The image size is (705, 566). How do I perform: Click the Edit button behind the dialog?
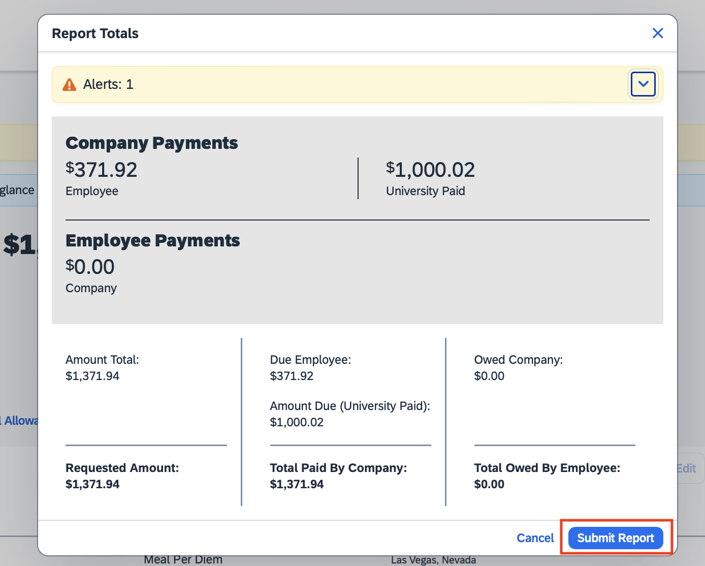[x=691, y=468]
